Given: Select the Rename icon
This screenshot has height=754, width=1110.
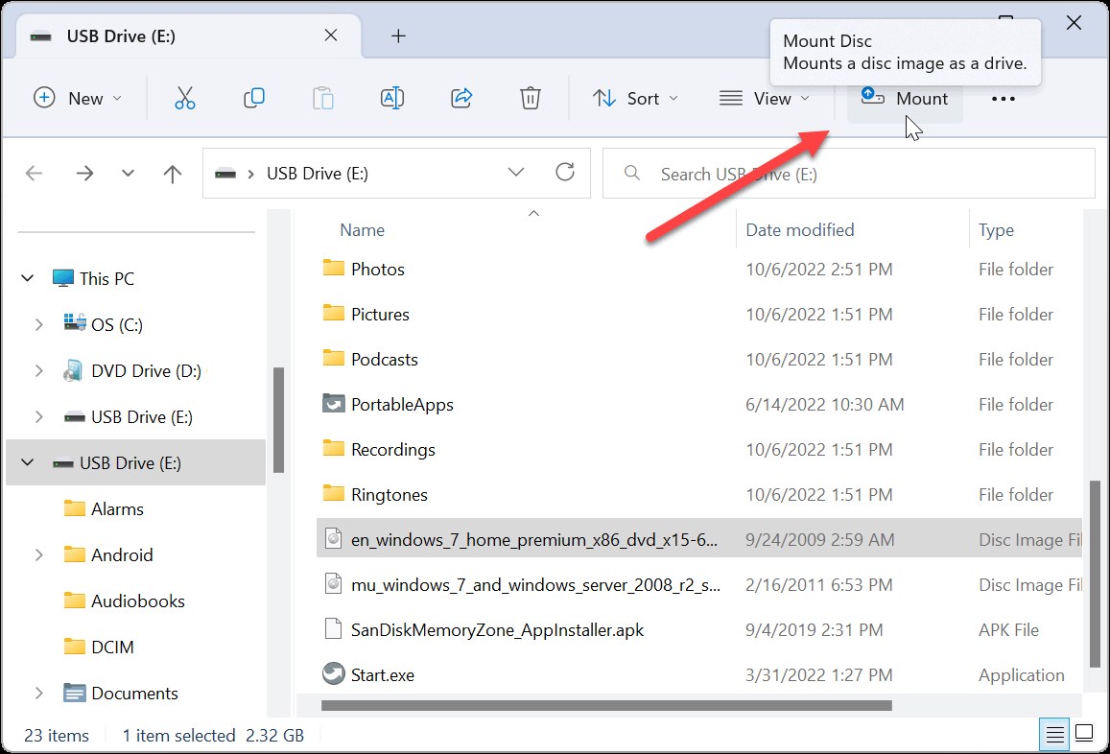Looking at the screenshot, I should coord(392,98).
